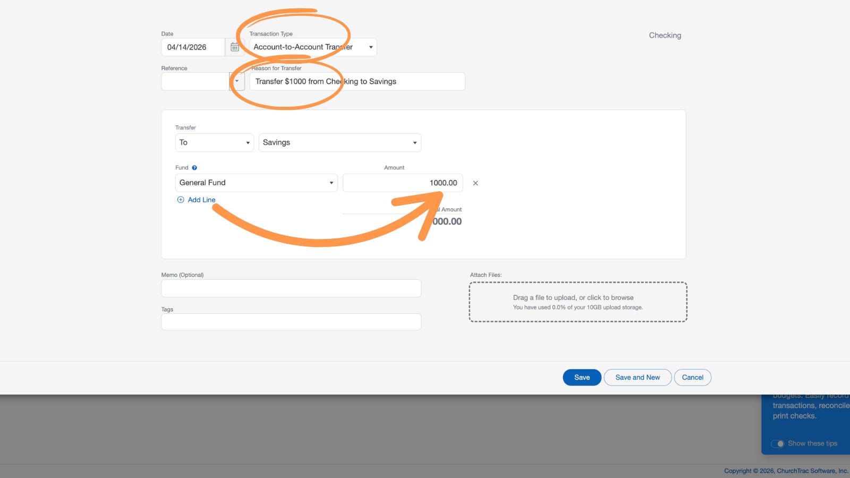Open the calendar date picker icon
This screenshot has width=850, height=478.
(x=234, y=47)
